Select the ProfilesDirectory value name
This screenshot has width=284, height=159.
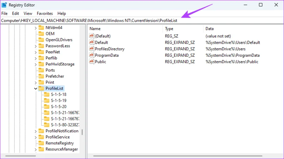tap(110, 49)
